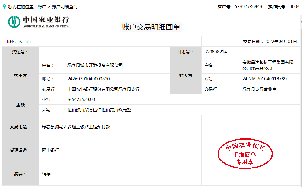This screenshot has width=302, height=187.
Task: Click the empty 凭证号 value cell
Action: tap(104, 52)
